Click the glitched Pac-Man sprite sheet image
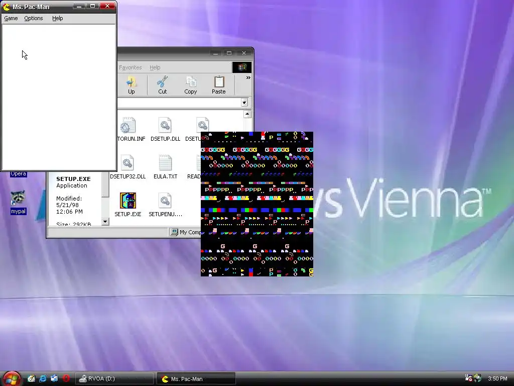Viewport: 514px width, 386px height. click(x=257, y=204)
